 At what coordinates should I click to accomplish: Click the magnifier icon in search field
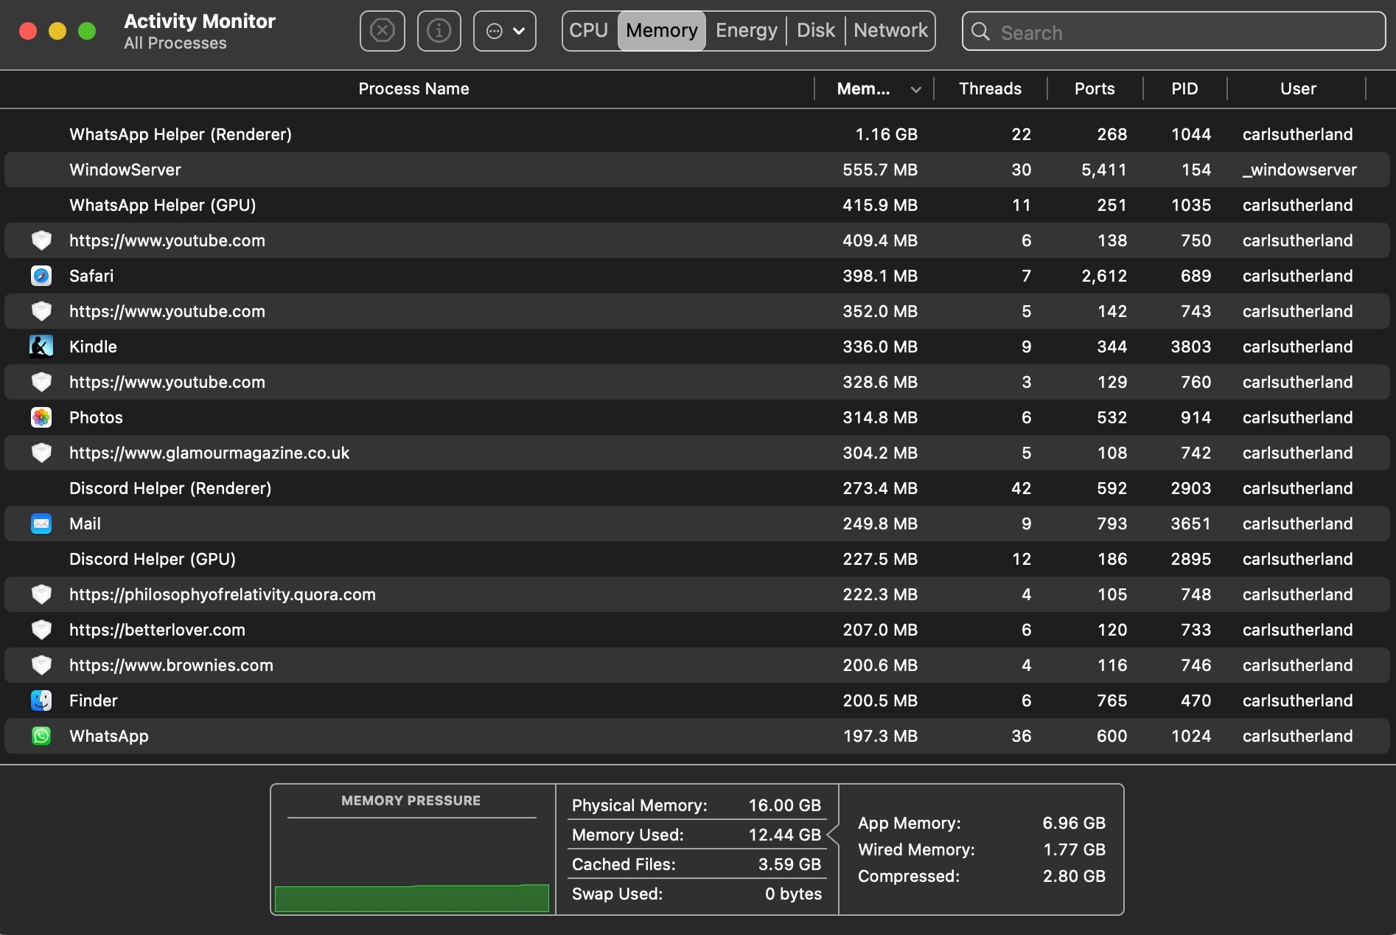tap(980, 32)
